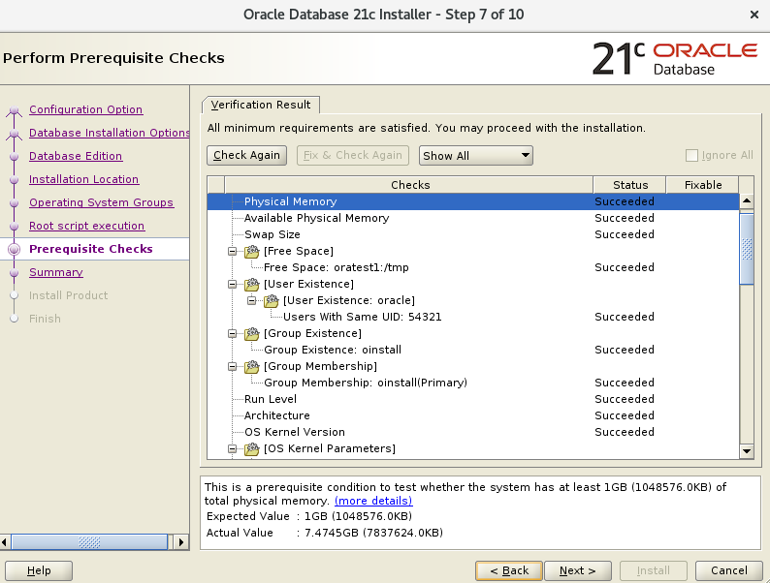
Task: Click the sidebar scroll left arrow
Action: [5, 542]
